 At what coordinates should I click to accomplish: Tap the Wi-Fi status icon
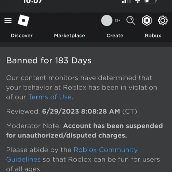pos(138,1)
